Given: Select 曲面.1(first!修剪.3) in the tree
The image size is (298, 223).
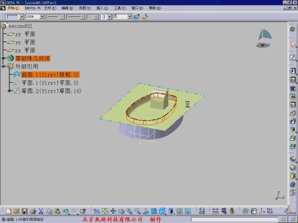Looking at the screenshot, I should (x=50, y=74).
